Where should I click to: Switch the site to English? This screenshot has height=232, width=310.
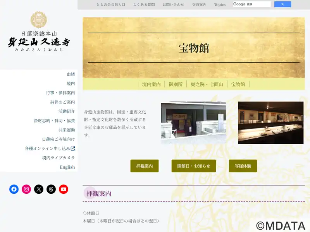point(67,167)
